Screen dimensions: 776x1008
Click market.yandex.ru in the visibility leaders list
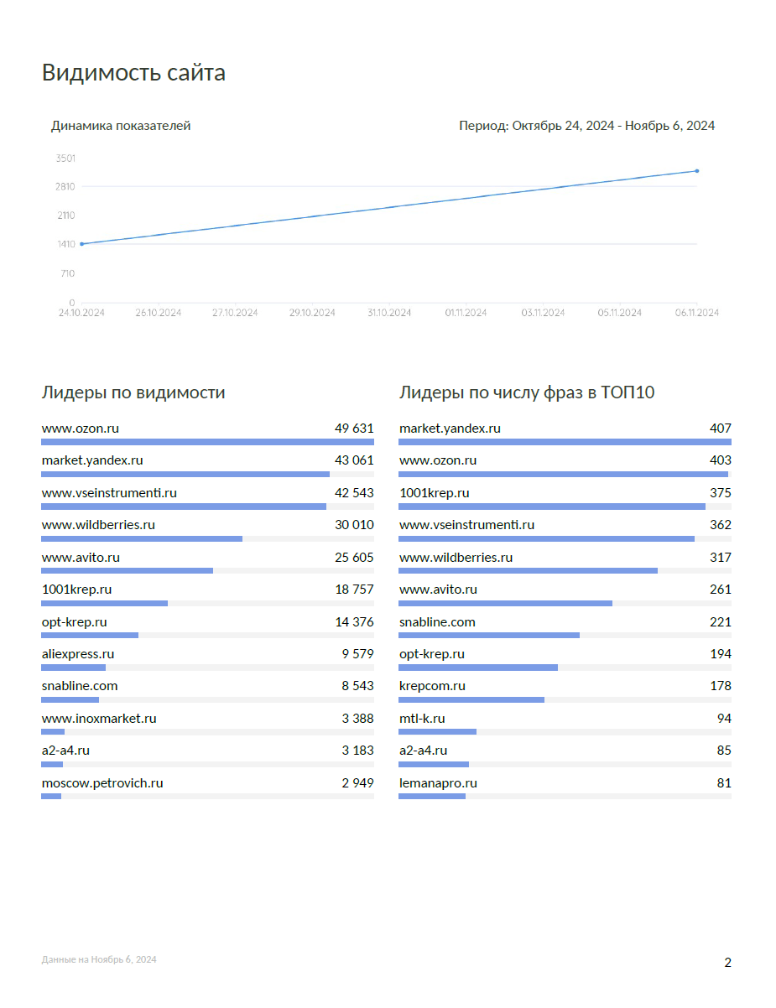pos(92,460)
